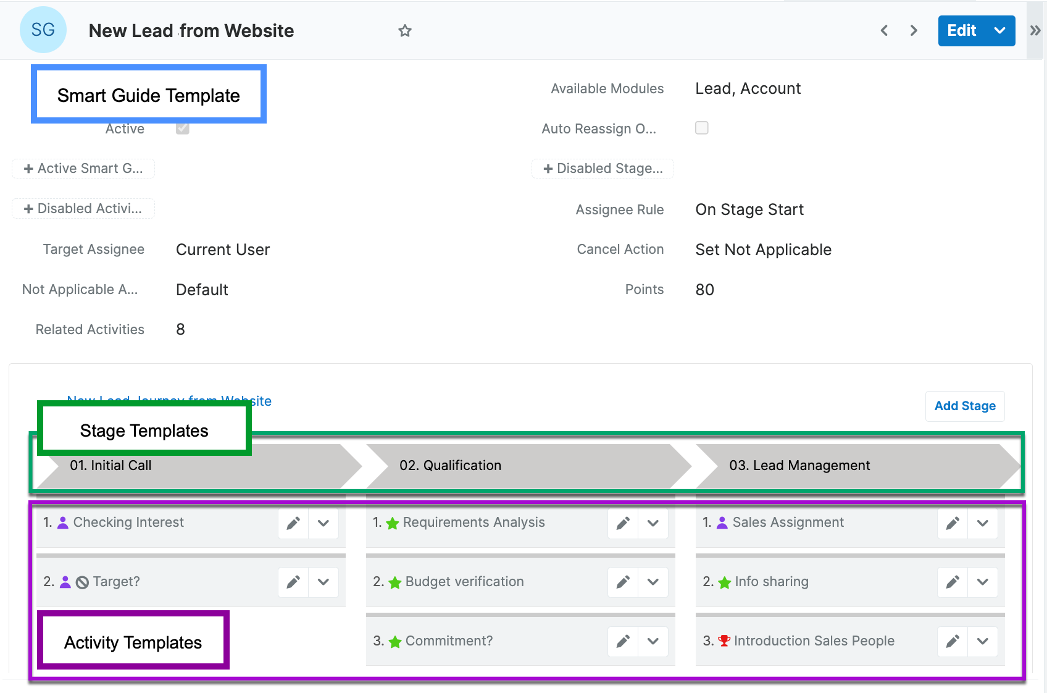
Task: Open the New Lead Journey from Website link
Action: [169, 400]
